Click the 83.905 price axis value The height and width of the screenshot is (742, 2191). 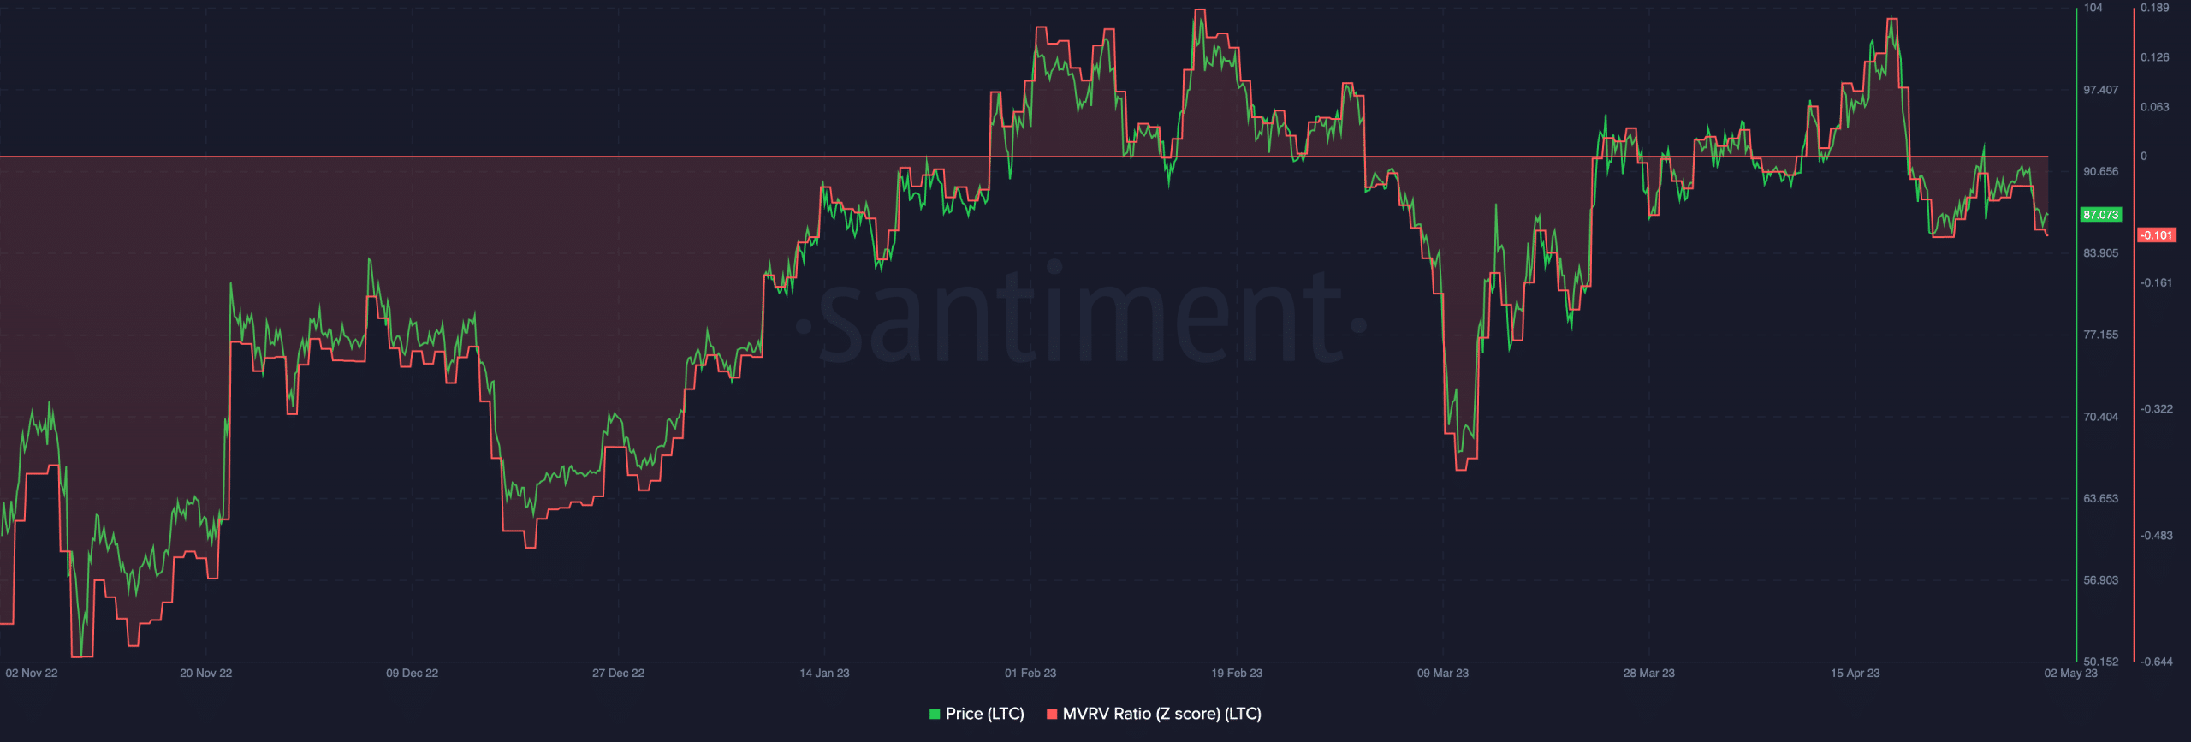click(x=2101, y=252)
